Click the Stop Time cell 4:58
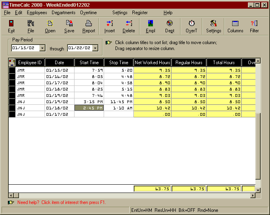Image resolution: width=270 pixels, height=215 pixels. pyautogui.click(x=119, y=83)
